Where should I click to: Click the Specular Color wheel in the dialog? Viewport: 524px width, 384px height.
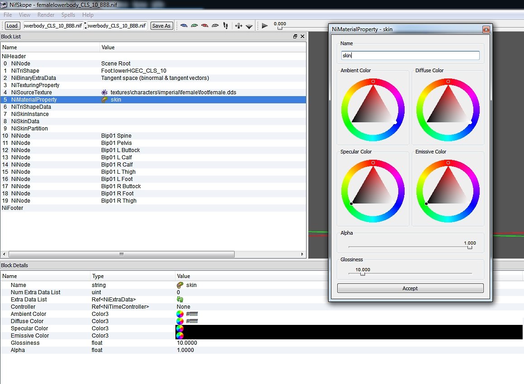tap(373, 191)
